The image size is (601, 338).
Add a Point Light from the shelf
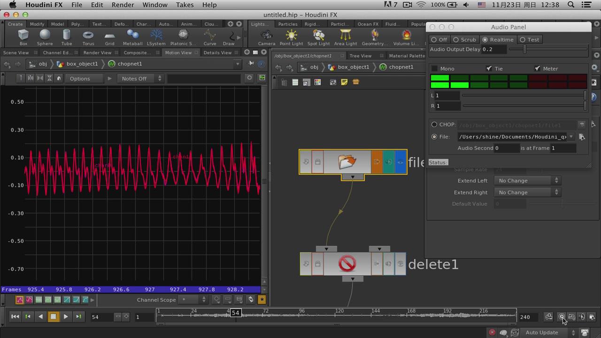tap(292, 38)
